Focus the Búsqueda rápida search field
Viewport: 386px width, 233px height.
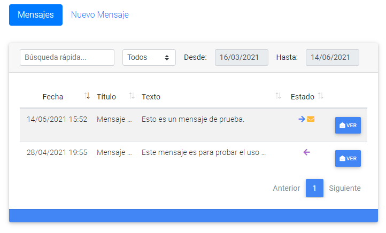[67, 57]
